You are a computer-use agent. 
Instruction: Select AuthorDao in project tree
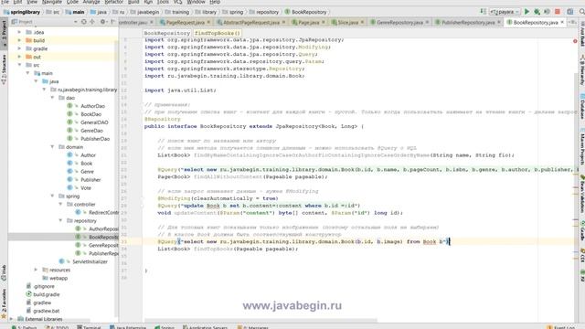click(92, 106)
